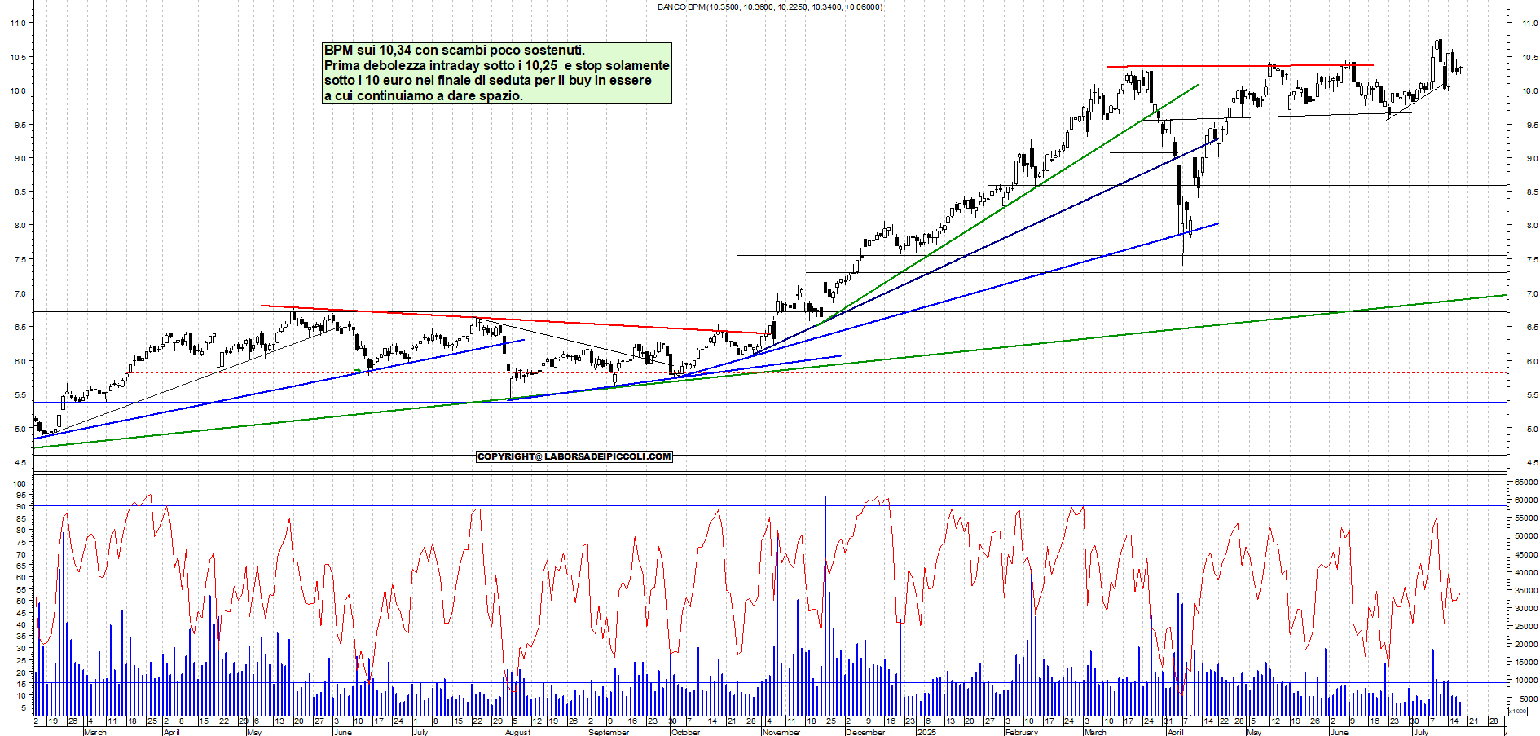
Task: Click the 75 value on the oscillator scale
Action: 22,542
